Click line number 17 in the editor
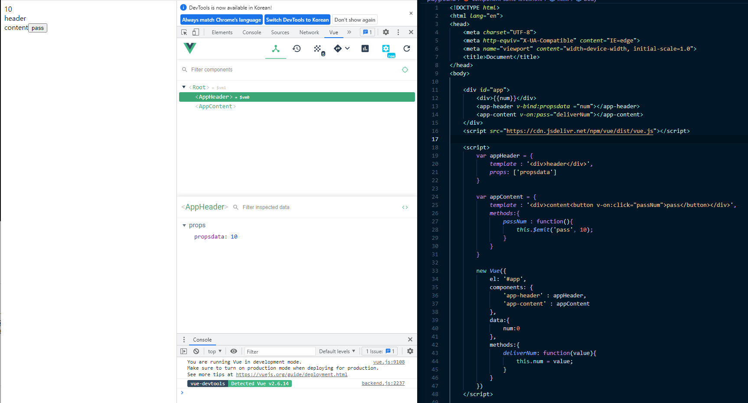Viewport: 748px width, 403px height. pyautogui.click(x=435, y=139)
